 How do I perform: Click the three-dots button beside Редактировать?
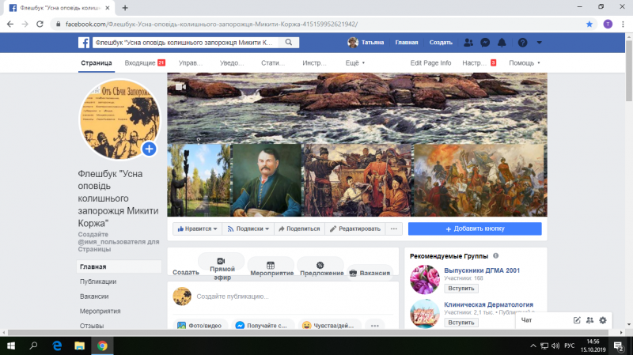click(393, 228)
